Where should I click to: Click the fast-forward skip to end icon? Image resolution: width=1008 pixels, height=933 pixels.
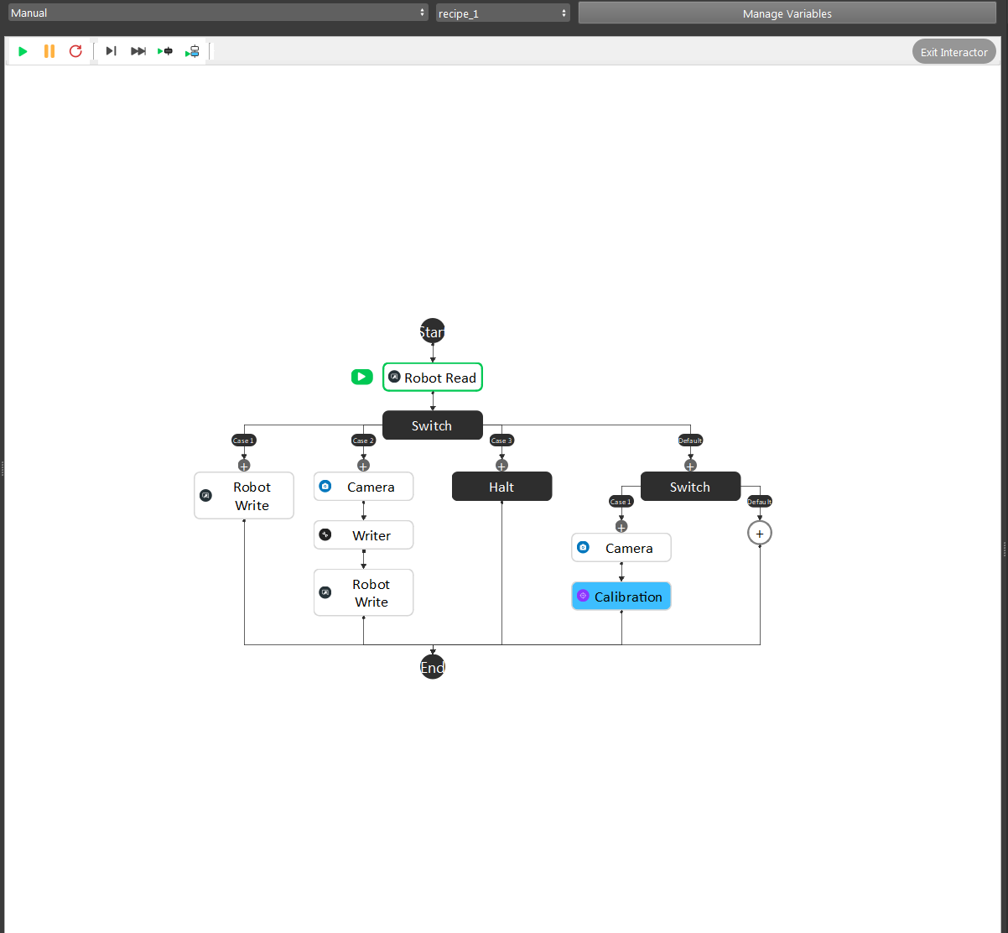coord(138,51)
